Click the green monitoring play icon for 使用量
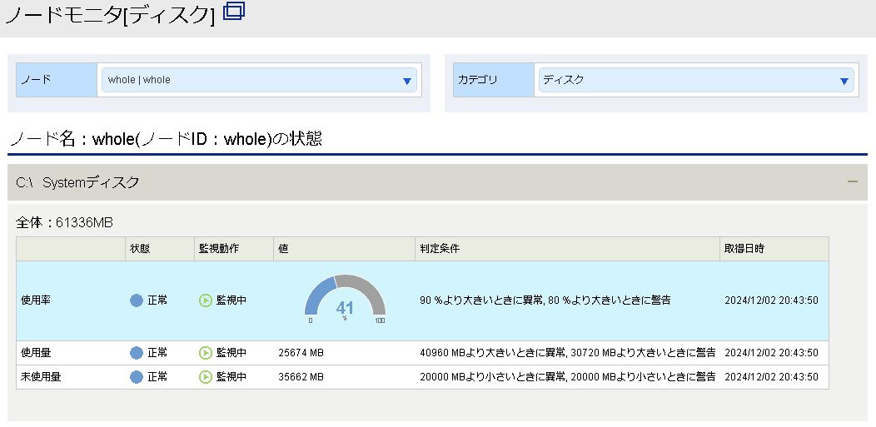This screenshot has width=876, height=427. 206,353
